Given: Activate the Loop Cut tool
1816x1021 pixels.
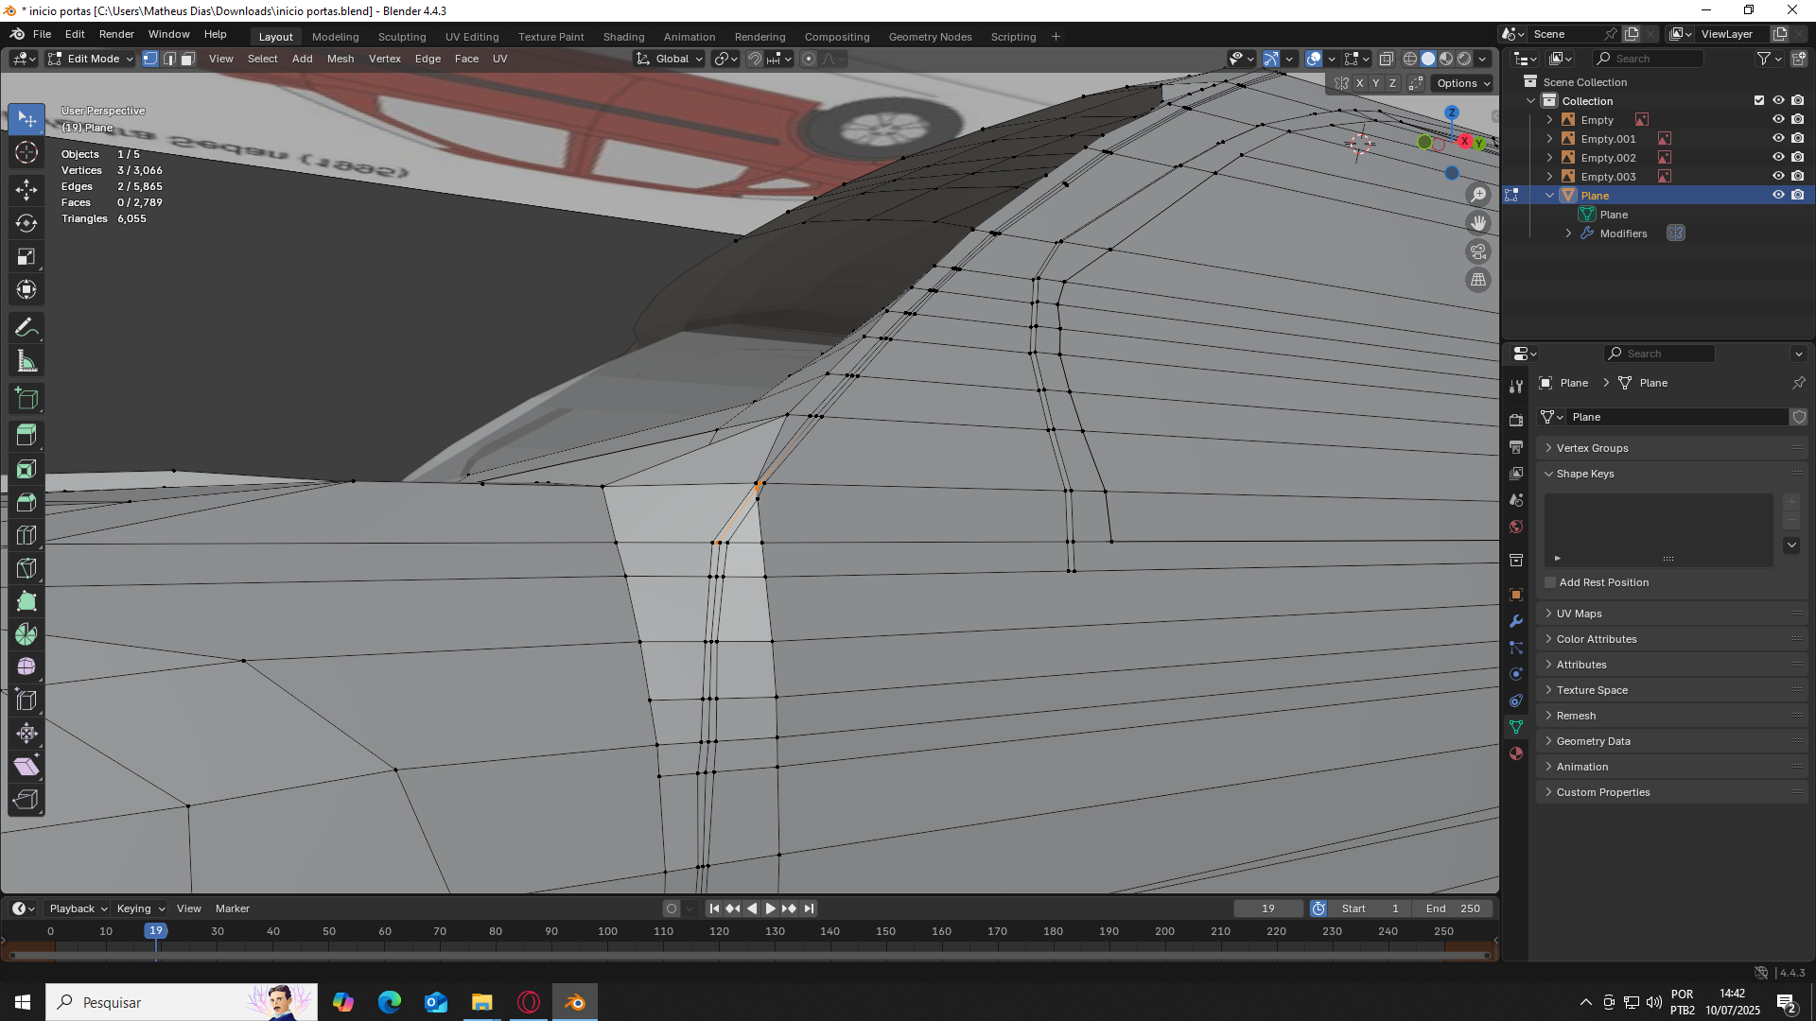Looking at the screenshot, I should [26, 535].
